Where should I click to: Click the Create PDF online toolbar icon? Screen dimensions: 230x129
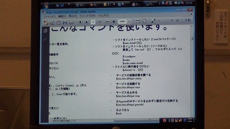pyautogui.click(x=46, y=23)
